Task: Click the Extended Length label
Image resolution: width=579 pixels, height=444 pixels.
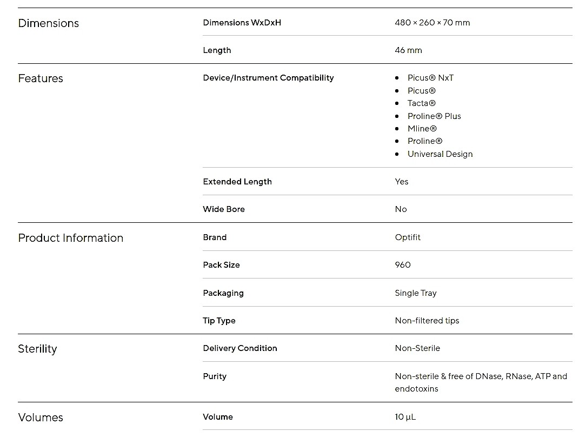Action: coord(237,182)
